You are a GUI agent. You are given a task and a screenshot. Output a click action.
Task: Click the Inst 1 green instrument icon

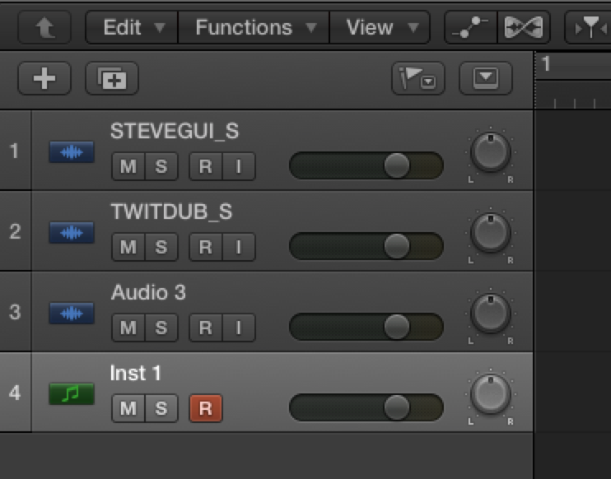click(71, 394)
